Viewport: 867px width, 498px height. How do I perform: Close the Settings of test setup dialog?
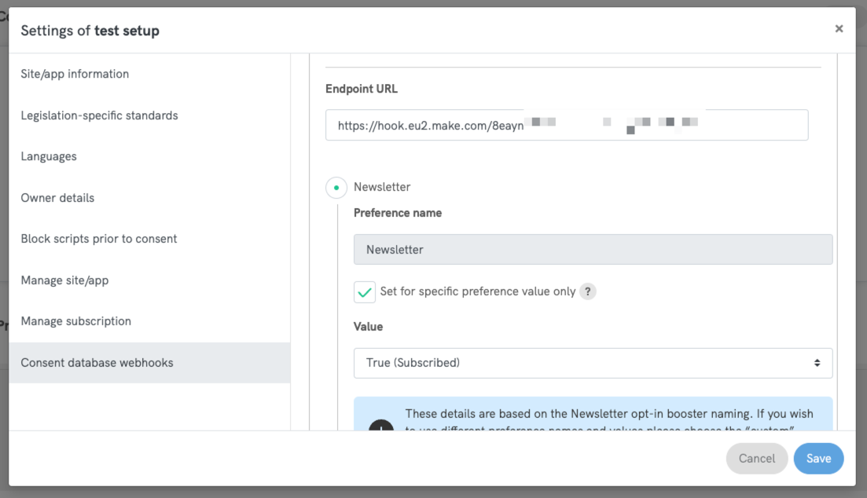coord(839,28)
